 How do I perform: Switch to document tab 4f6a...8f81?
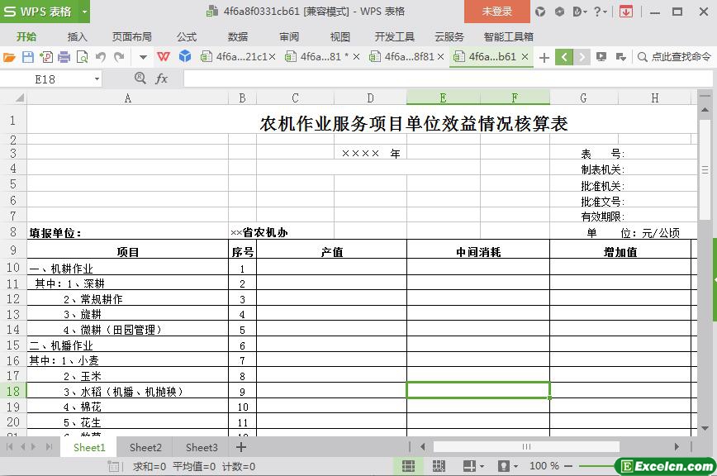click(402, 57)
